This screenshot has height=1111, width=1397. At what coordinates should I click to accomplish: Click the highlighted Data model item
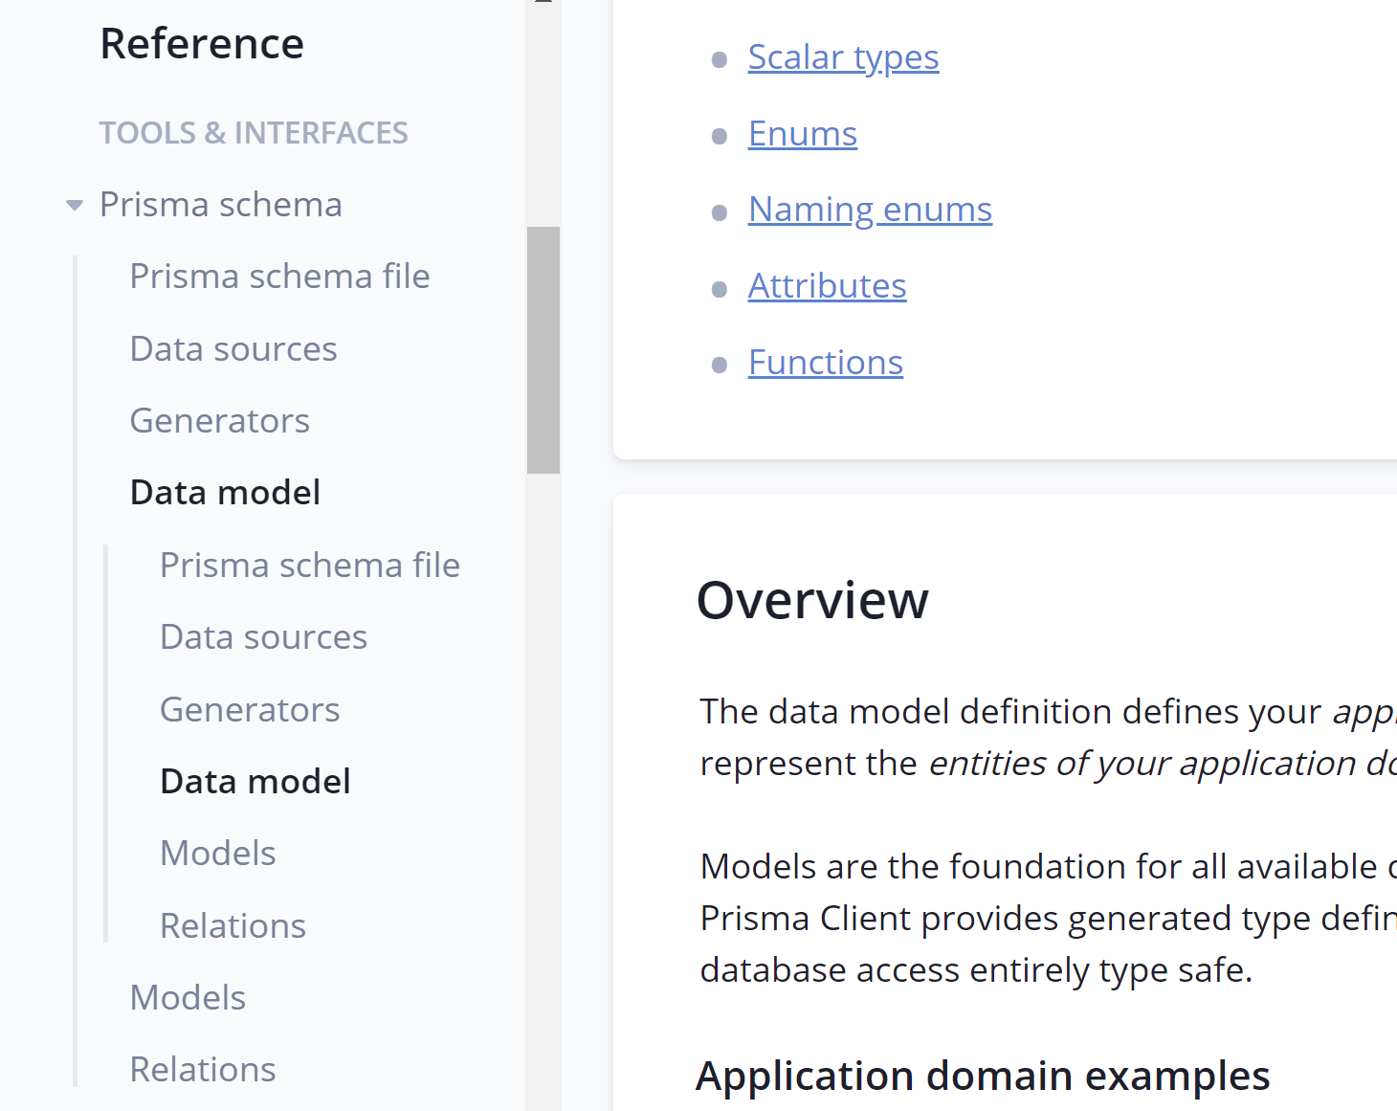pyautogui.click(x=255, y=781)
